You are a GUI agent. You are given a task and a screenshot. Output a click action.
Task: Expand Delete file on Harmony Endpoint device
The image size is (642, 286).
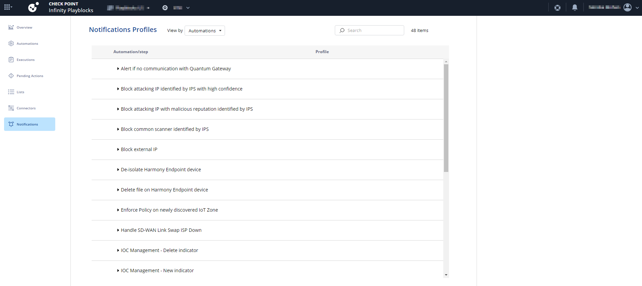point(118,190)
